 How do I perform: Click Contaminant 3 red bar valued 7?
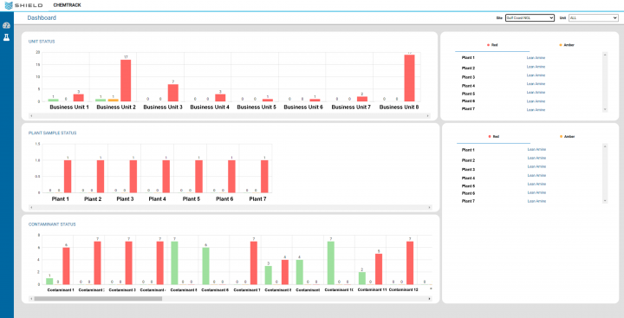click(x=128, y=263)
